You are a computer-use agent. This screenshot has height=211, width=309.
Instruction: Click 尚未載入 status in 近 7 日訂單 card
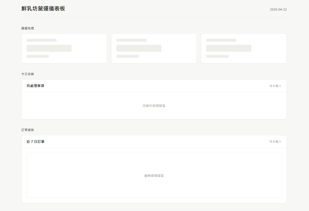coord(275,142)
